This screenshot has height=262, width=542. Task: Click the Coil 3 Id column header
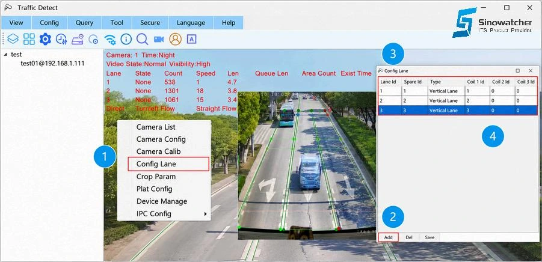(x=526, y=82)
